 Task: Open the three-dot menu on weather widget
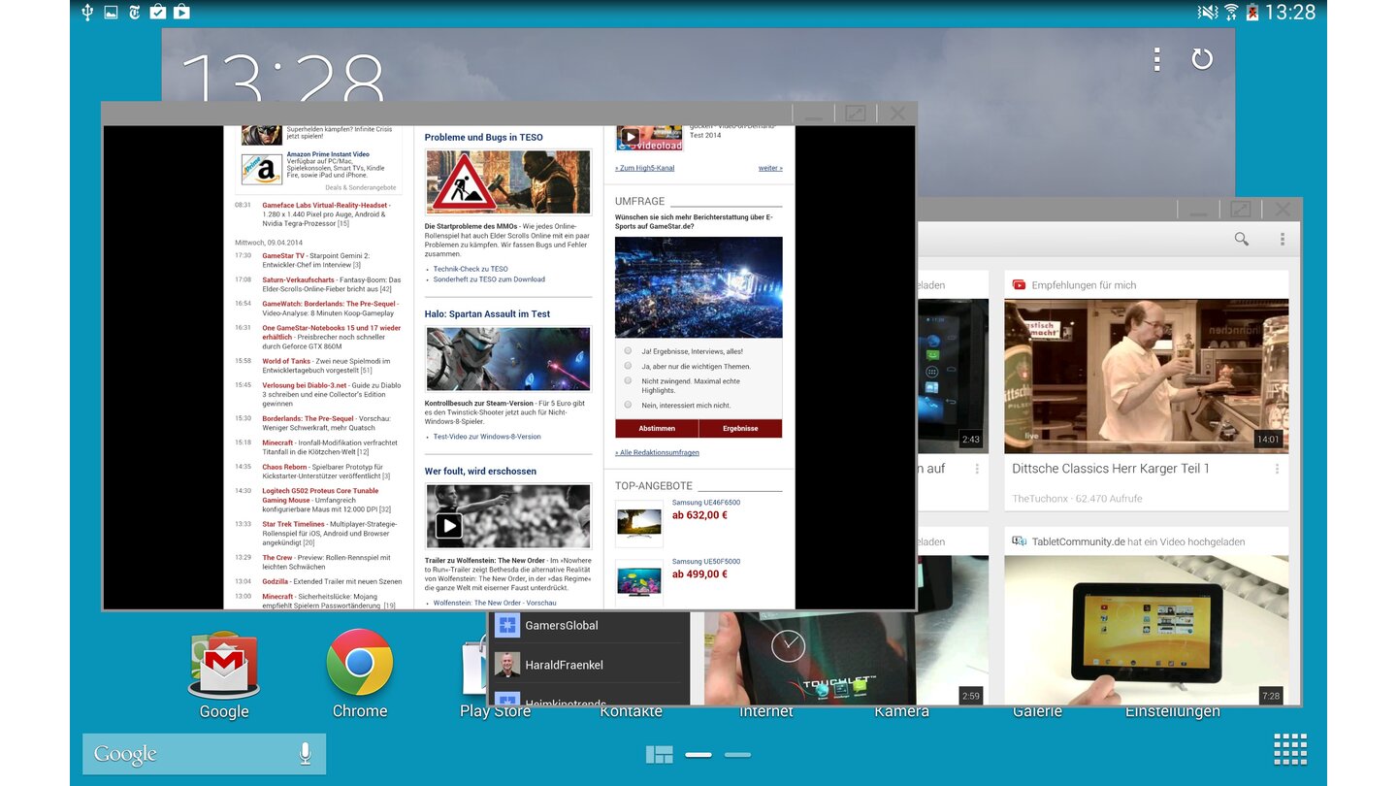[1156, 59]
